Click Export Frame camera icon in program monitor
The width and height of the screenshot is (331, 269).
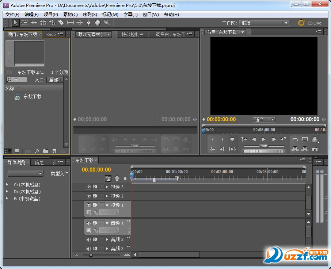click(315, 149)
